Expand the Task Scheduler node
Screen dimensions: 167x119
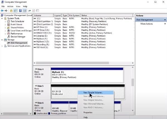[5, 21]
